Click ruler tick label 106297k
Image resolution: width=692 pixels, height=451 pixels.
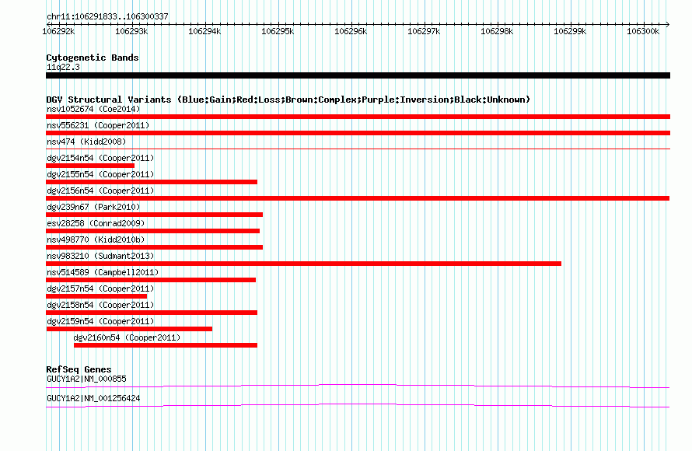[424, 31]
